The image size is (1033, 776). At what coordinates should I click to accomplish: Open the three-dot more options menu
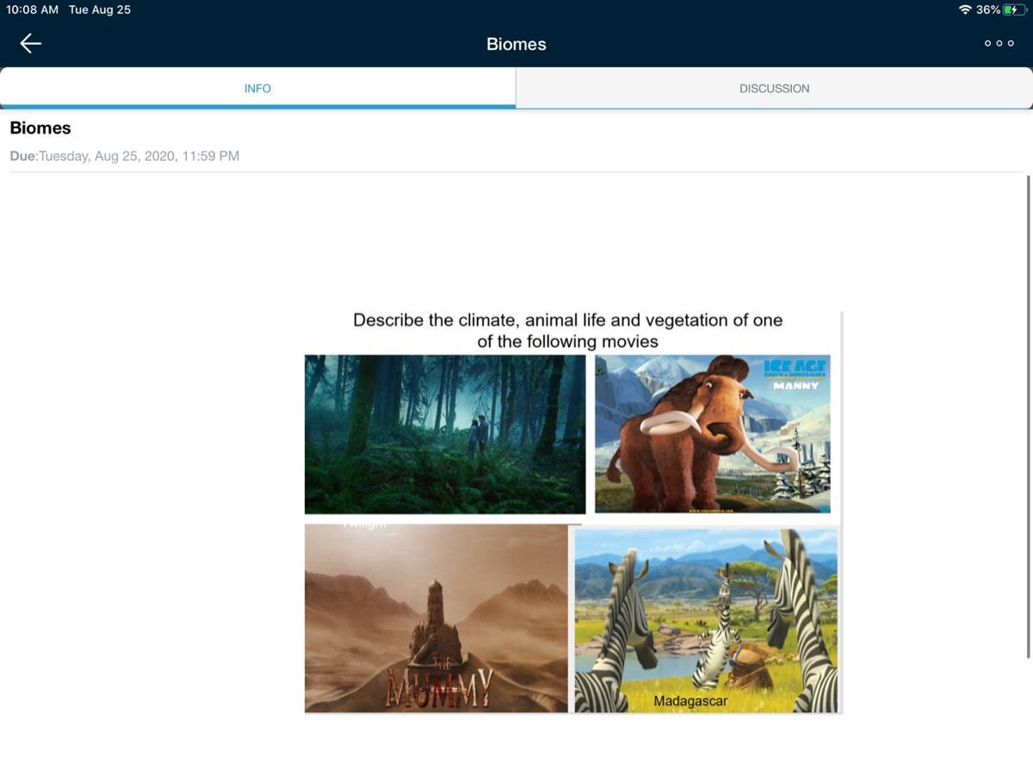click(999, 44)
